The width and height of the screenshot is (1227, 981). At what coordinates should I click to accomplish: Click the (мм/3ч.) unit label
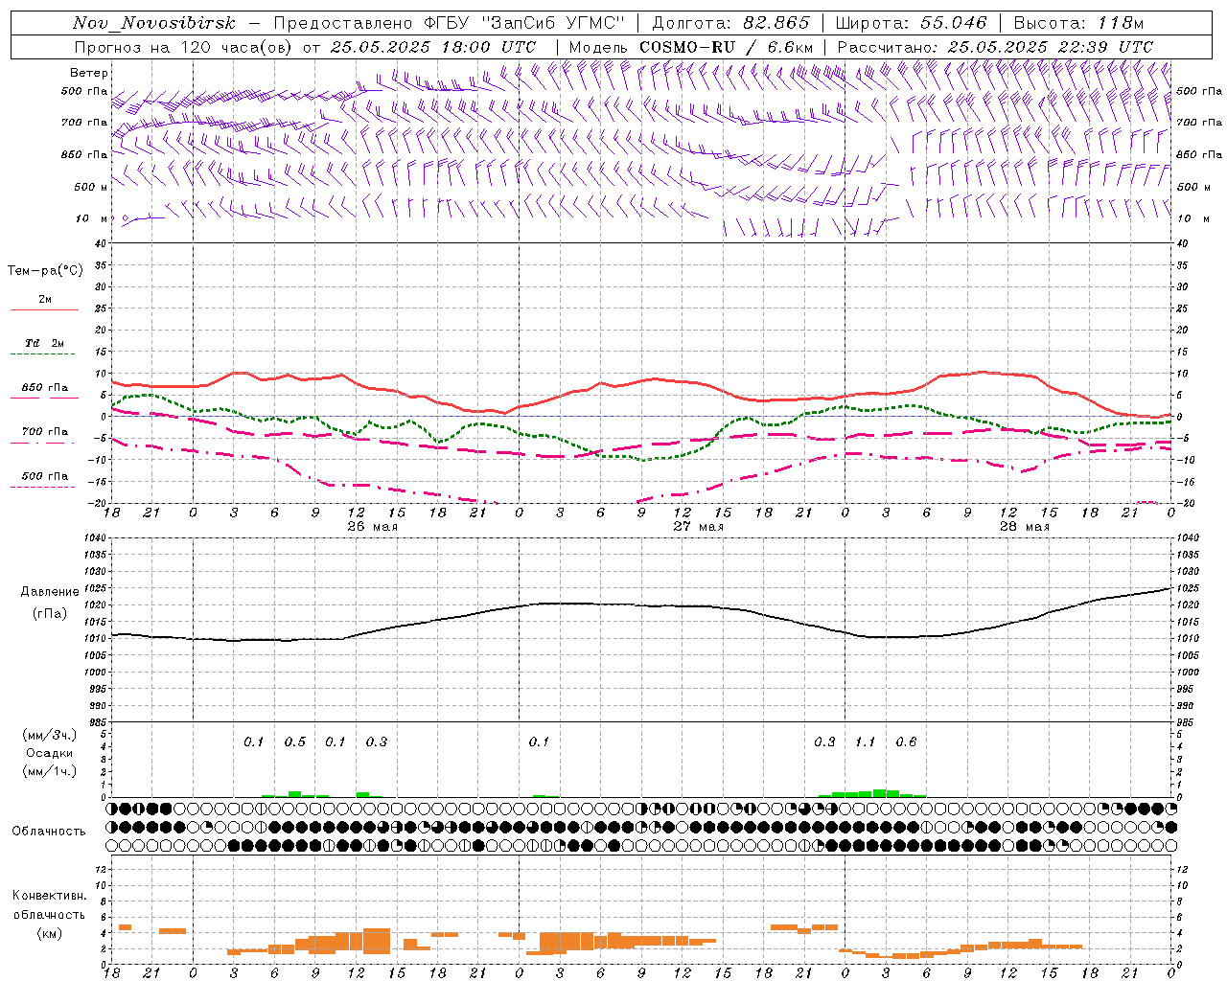[50, 735]
